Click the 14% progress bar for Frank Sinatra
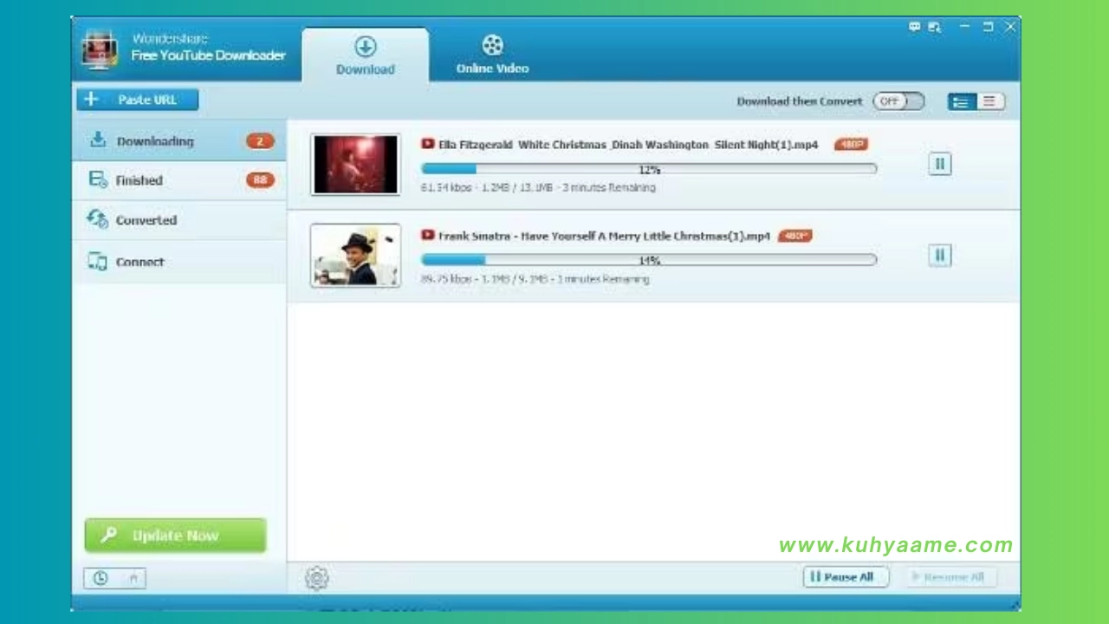This screenshot has width=1109, height=624. pos(649,259)
